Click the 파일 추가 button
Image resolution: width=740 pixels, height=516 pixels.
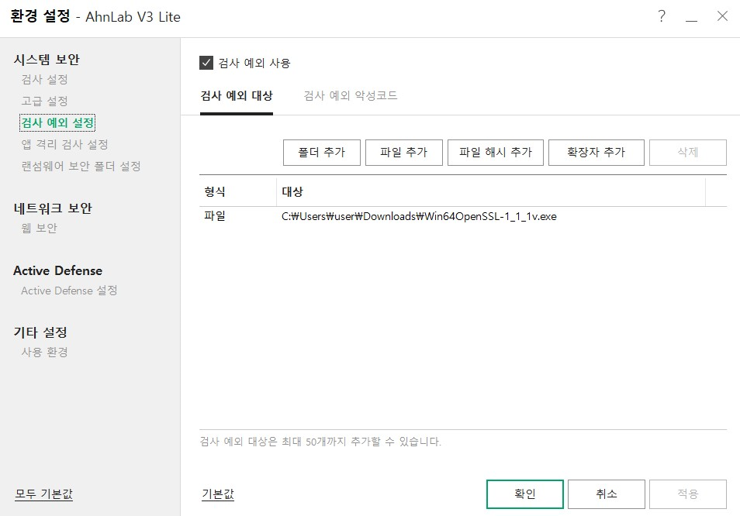(403, 152)
